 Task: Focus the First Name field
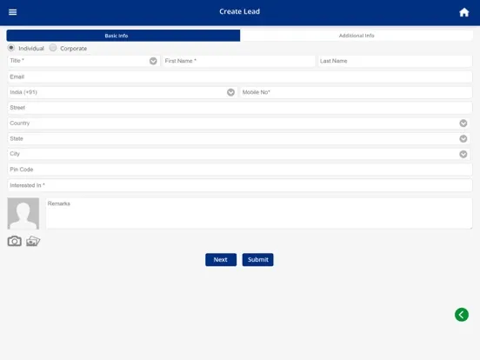[239, 61]
